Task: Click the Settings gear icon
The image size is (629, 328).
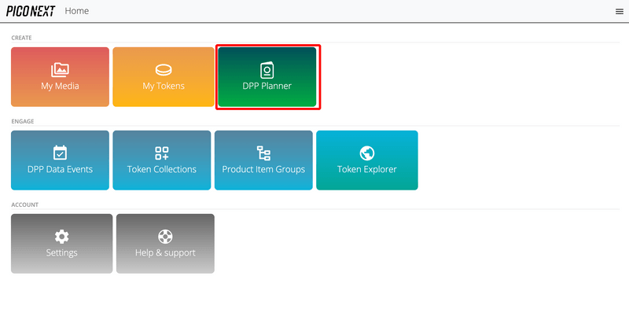Action: pyautogui.click(x=61, y=237)
